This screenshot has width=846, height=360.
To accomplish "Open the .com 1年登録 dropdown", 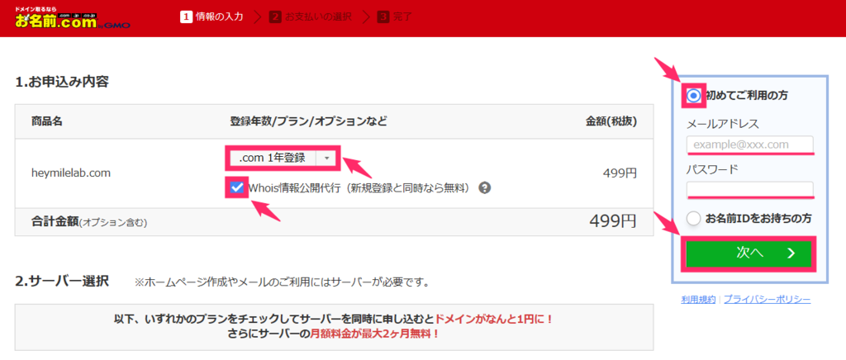I will (283, 158).
